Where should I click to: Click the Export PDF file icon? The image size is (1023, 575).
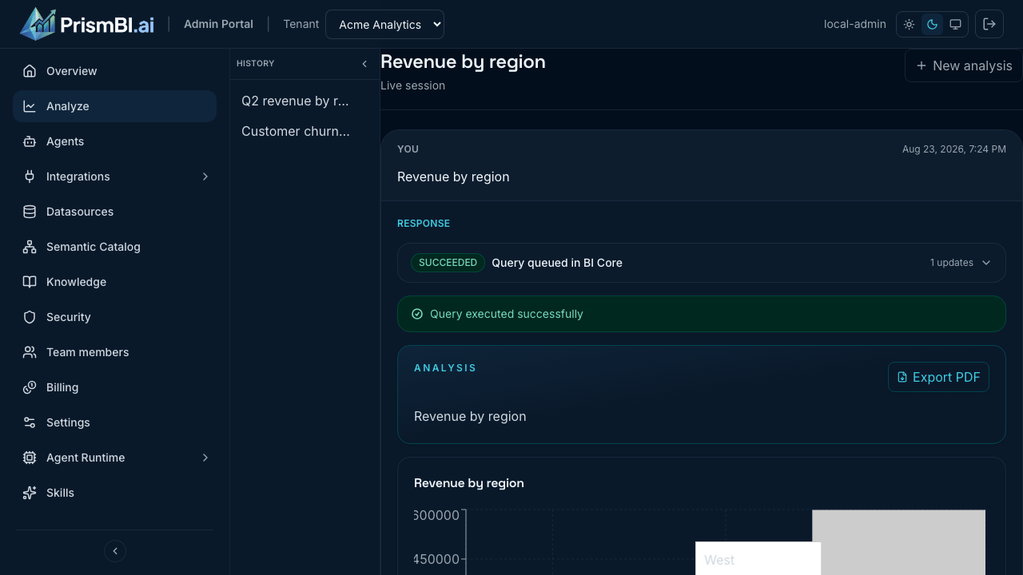902,377
